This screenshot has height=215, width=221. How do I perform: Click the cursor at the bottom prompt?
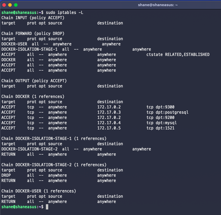pos(47,207)
